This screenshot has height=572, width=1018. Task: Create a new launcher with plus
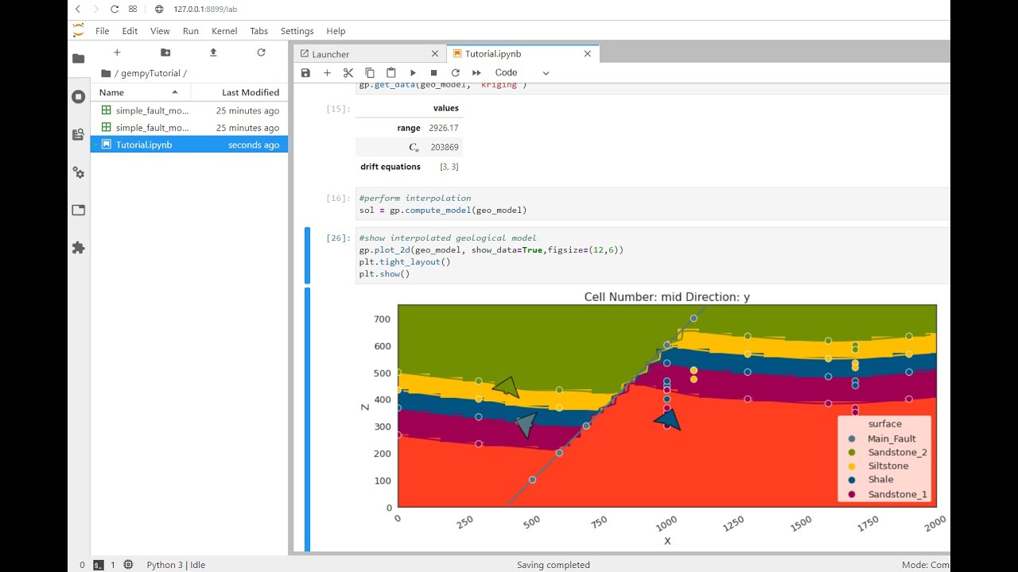(x=117, y=52)
